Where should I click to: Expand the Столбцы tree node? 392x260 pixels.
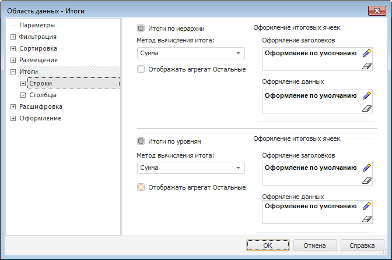(x=23, y=95)
